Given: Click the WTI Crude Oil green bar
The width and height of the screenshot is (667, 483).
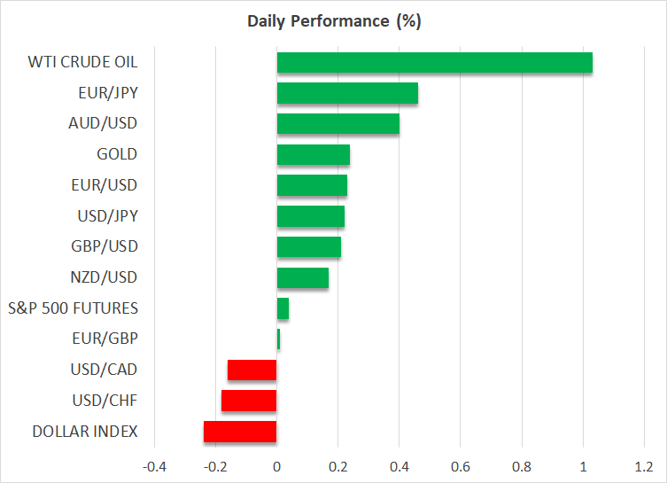Looking at the screenshot, I should [434, 63].
